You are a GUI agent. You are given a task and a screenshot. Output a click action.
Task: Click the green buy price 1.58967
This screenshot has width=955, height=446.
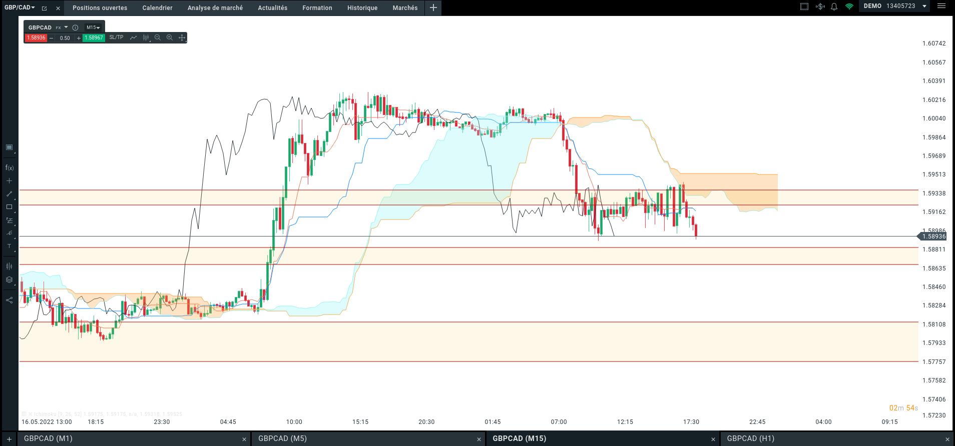tap(94, 37)
